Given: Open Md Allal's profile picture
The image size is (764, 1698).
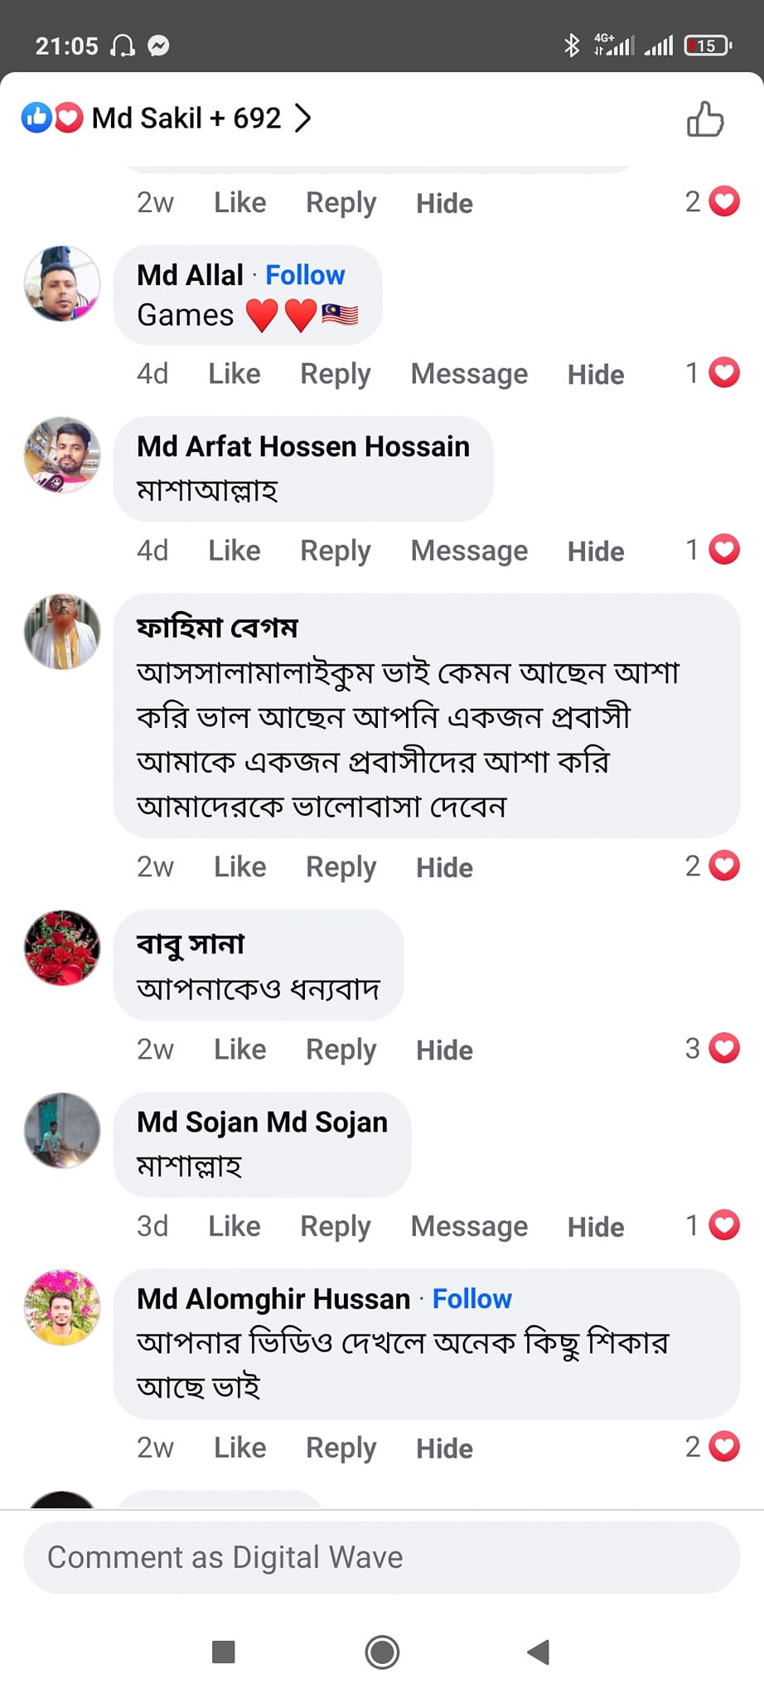Looking at the screenshot, I should point(62,284).
